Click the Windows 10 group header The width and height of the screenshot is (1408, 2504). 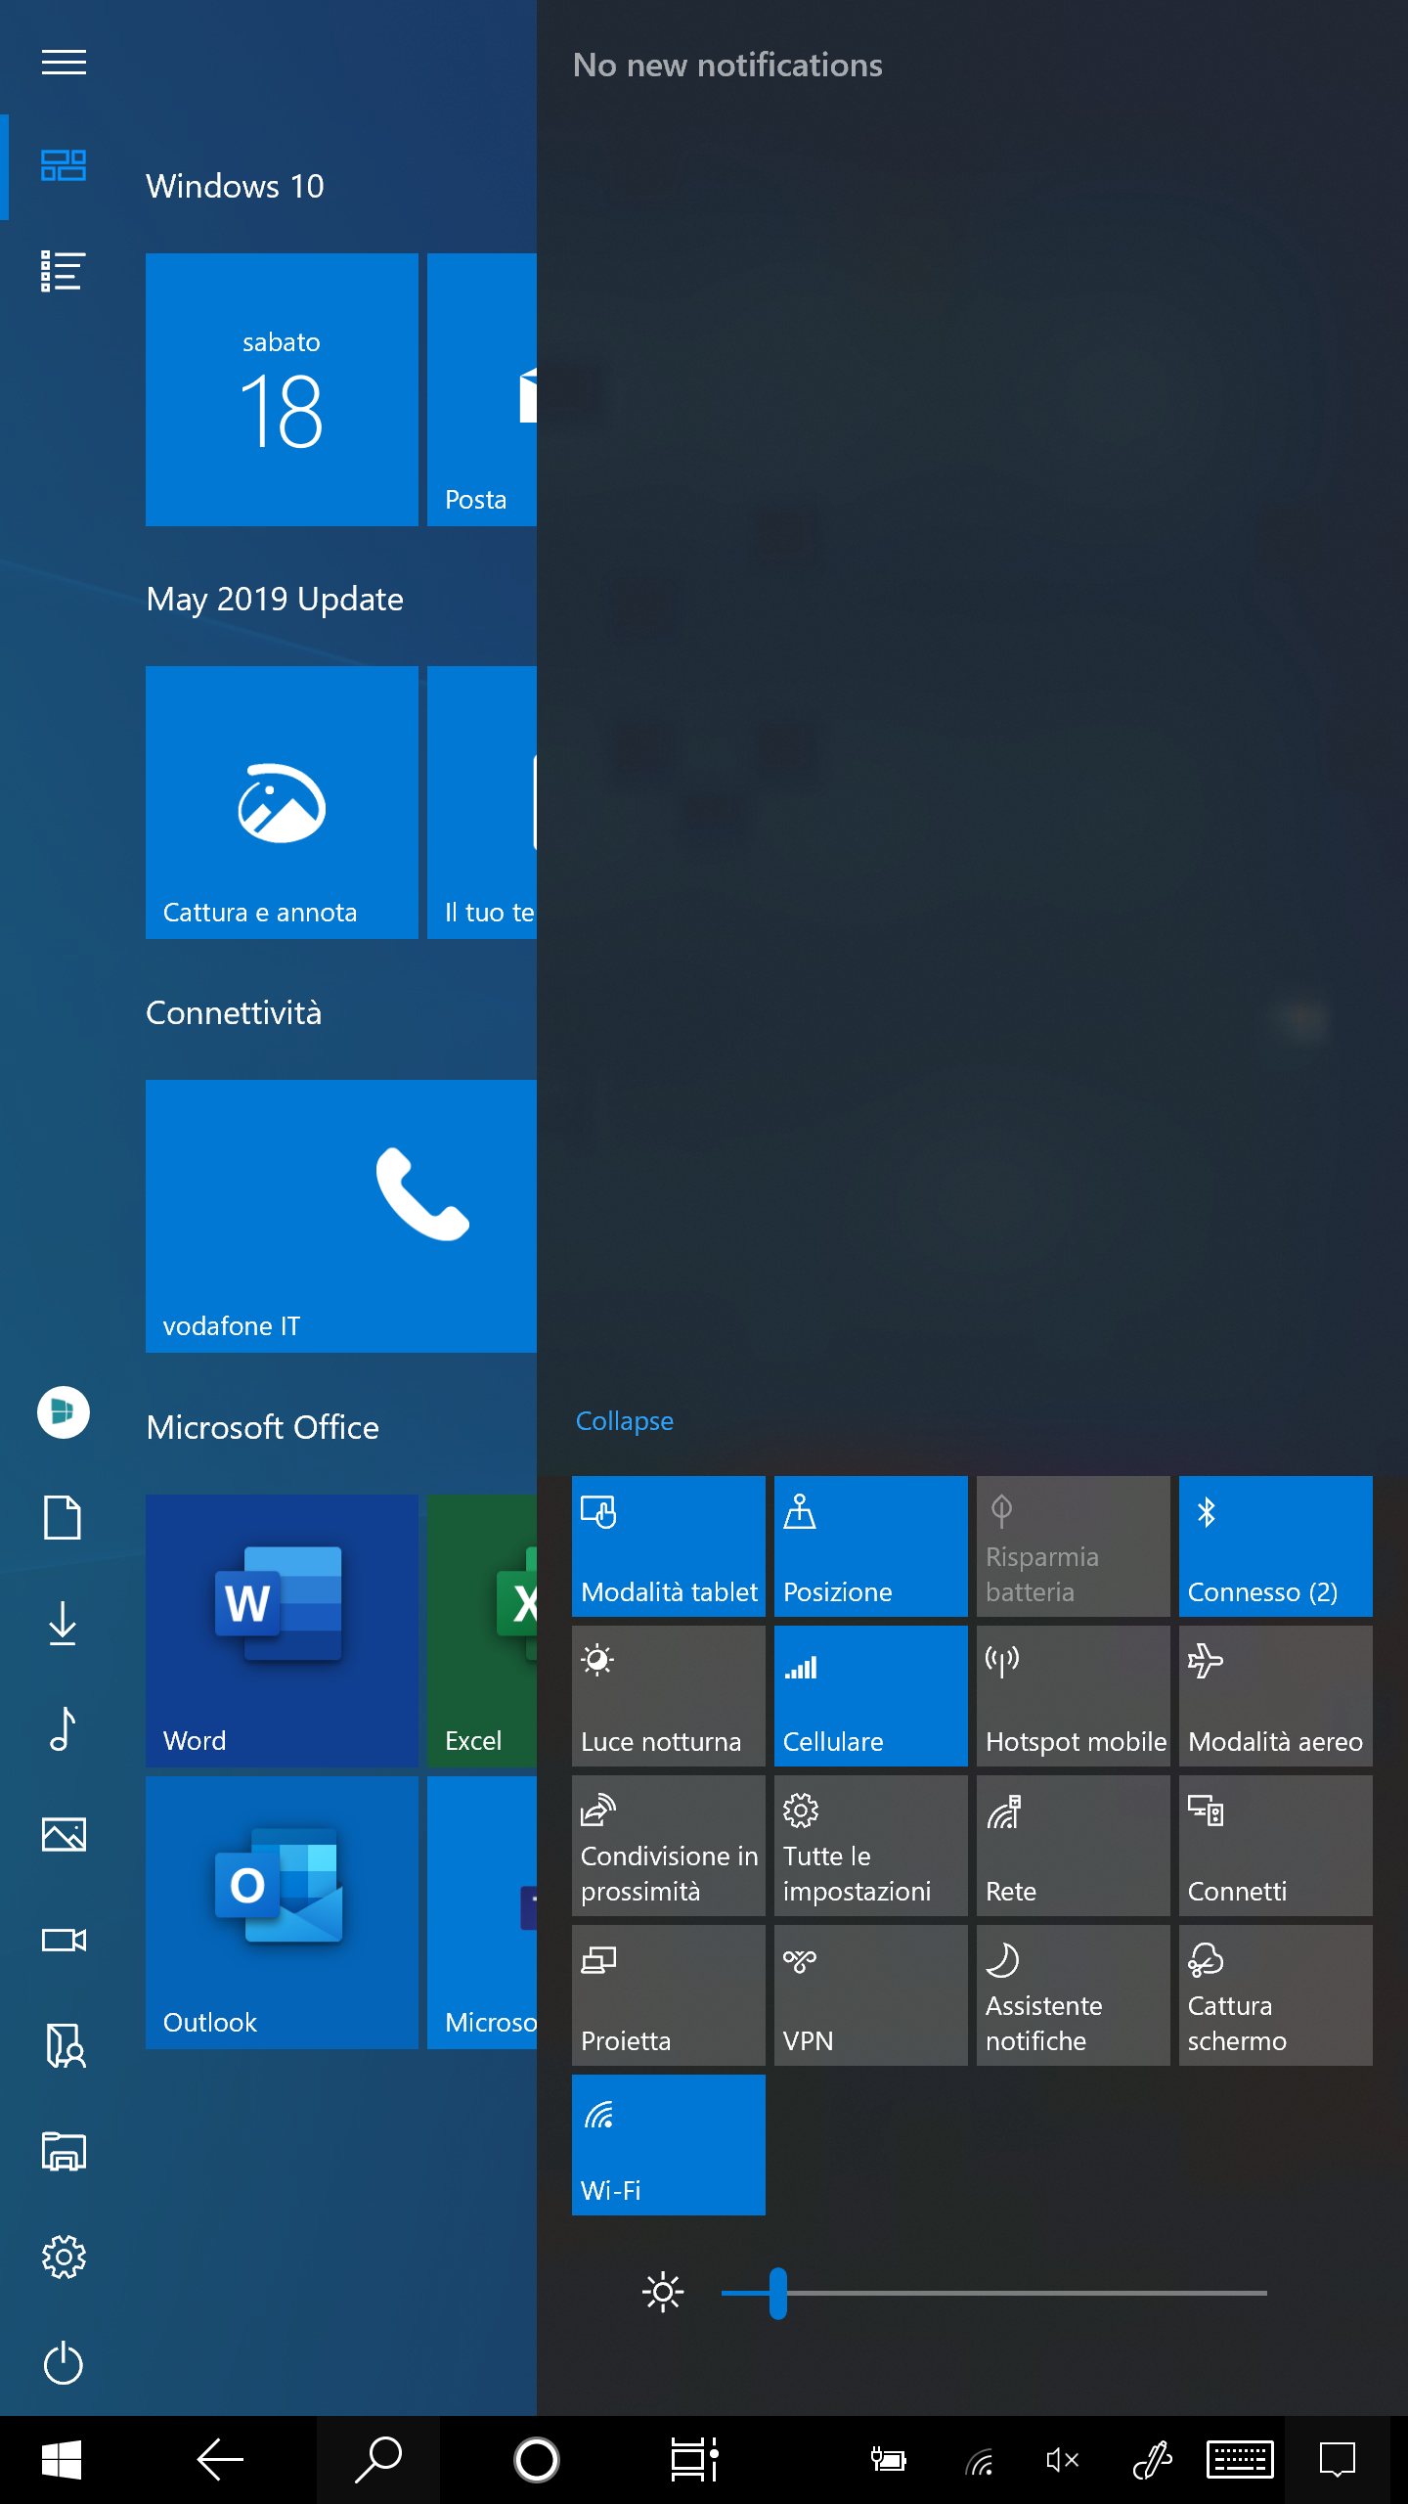[235, 186]
